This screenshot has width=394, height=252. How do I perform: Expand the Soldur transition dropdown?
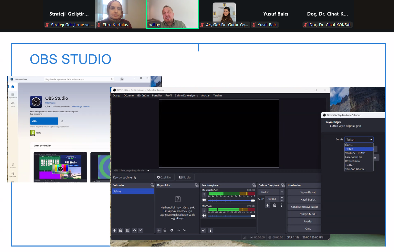(x=282, y=192)
